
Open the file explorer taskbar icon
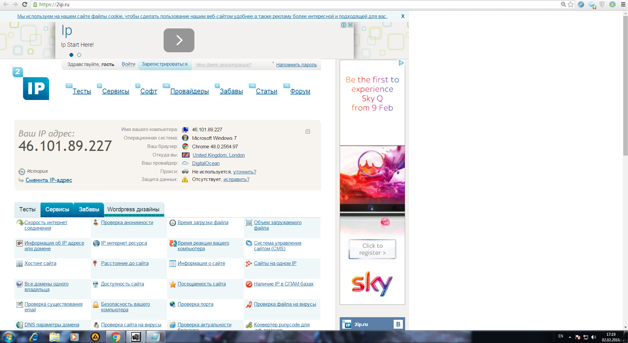pyautogui.click(x=55, y=337)
